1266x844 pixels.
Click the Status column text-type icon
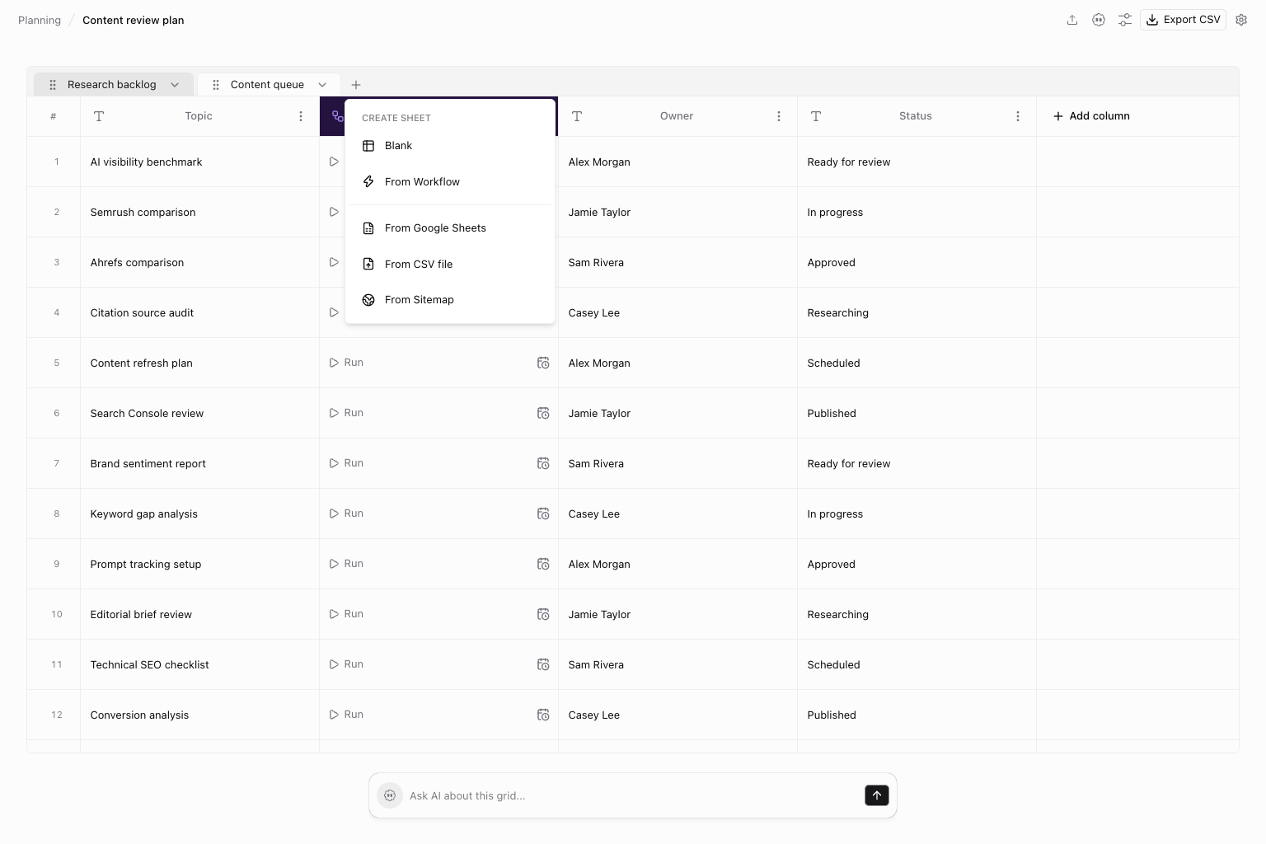(816, 116)
